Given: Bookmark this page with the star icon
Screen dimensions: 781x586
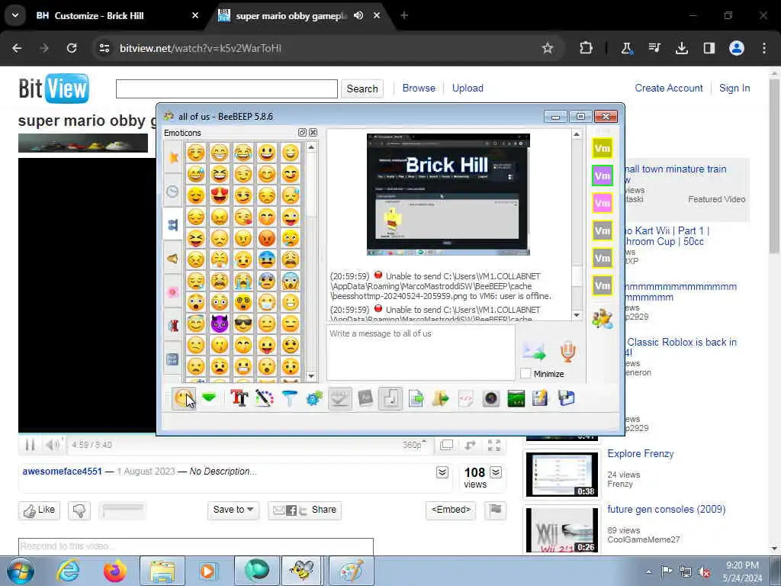Looking at the screenshot, I should coord(548,48).
